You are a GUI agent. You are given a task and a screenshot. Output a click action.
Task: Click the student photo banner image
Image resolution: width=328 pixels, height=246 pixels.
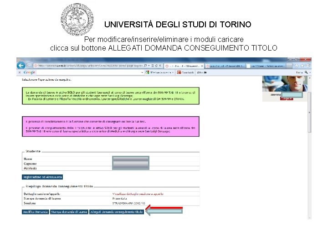pos(285,84)
